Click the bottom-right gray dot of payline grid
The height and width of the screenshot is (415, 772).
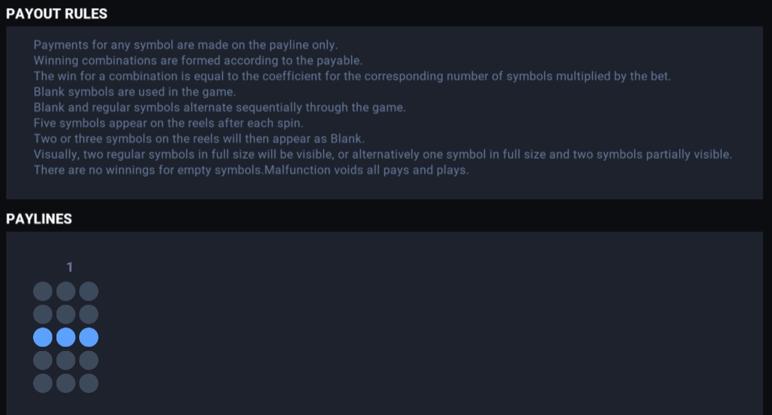pyautogui.click(x=89, y=383)
